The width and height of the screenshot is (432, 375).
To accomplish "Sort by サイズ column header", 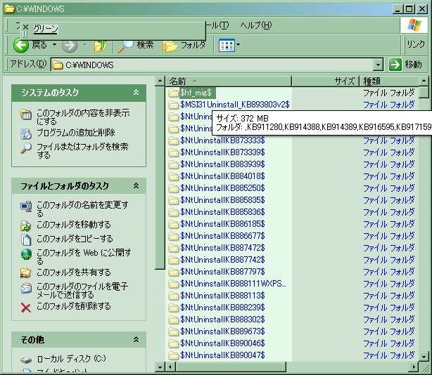I will [x=325, y=81].
